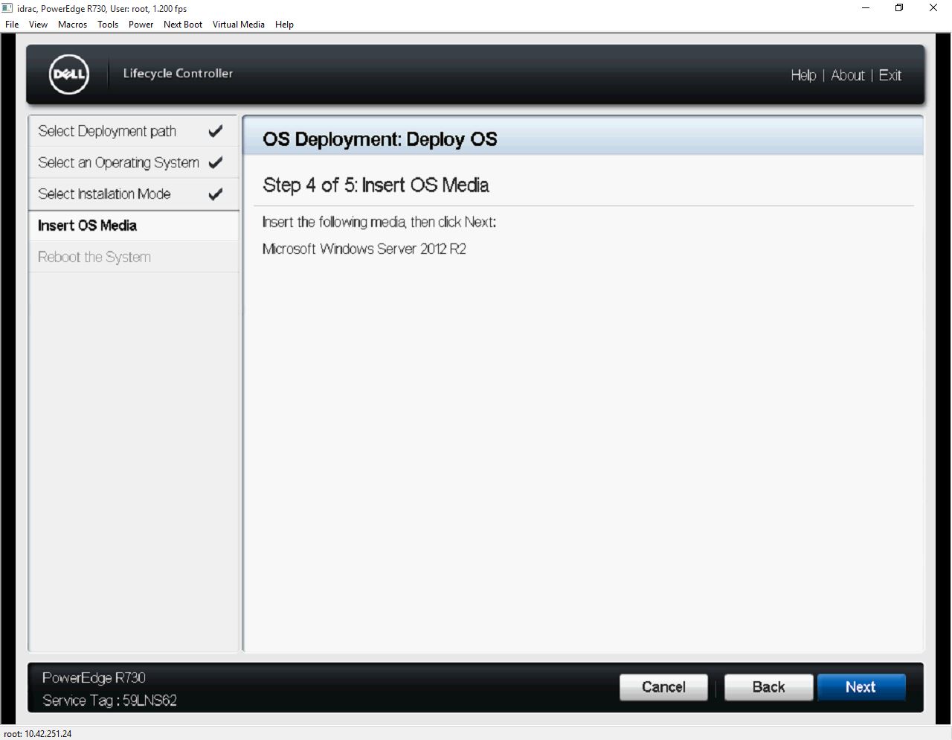Click the Service Tag : 59LNS62 text
Screen dimensions: 952x740
[109, 700]
